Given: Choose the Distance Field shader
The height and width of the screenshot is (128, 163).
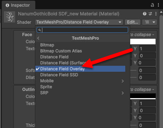Looking at the screenshot, I should tap(80, 57).
